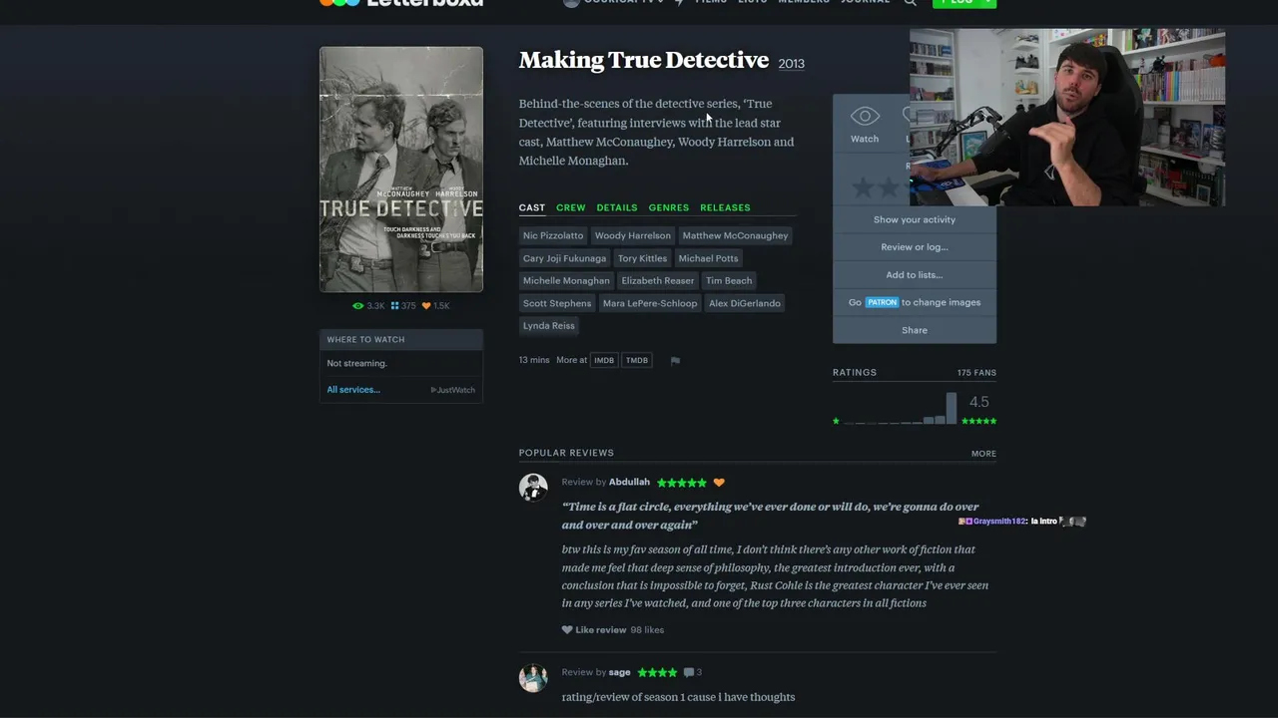This screenshot has width=1278, height=718.
Task: Open sage's profile avatar
Action: pyautogui.click(x=533, y=678)
